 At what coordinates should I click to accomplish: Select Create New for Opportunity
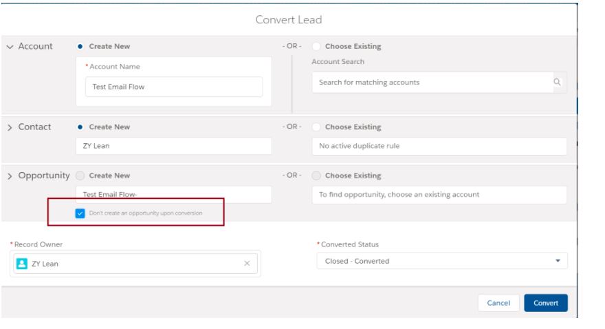(80, 176)
